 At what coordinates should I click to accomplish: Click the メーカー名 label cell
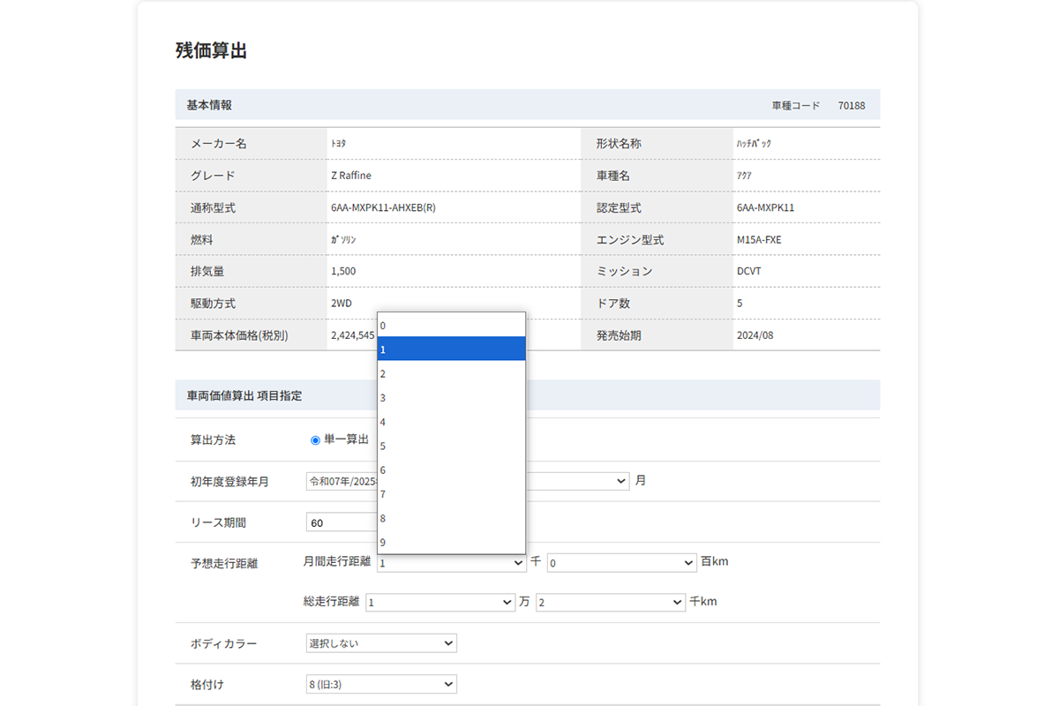[x=252, y=143]
